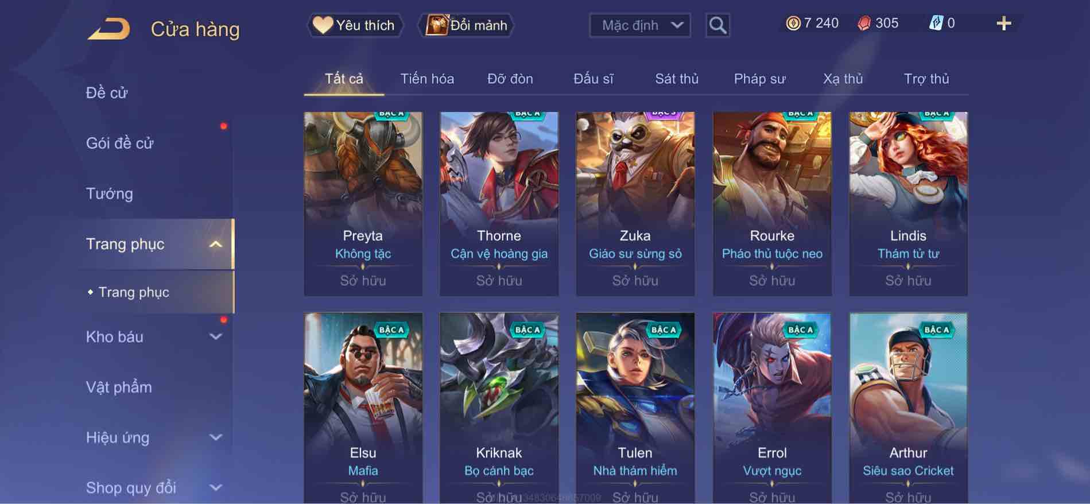This screenshot has width=1090, height=504.
Task: Open the search magnifier icon
Action: click(717, 25)
